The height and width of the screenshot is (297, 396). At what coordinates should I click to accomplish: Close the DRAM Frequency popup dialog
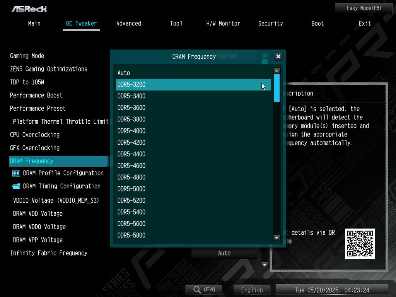click(278, 56)
